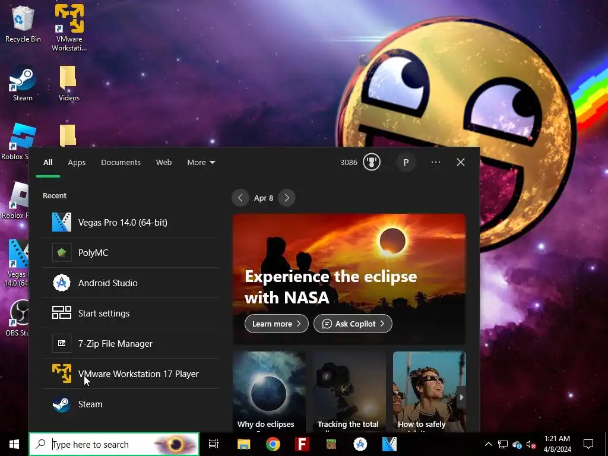The width and height of the screenshot is (608, 456).
Task: Open 7-Zip File Manager recent entry
Action: click(131, 344)
